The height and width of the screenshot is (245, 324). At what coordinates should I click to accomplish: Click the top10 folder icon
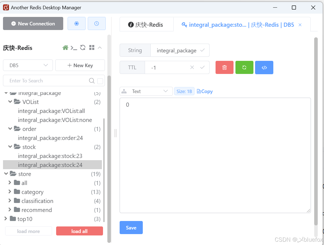click(x=13, y=219)
